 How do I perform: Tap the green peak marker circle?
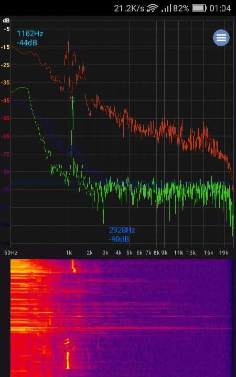pyautogui.click(x=73, y=99)
